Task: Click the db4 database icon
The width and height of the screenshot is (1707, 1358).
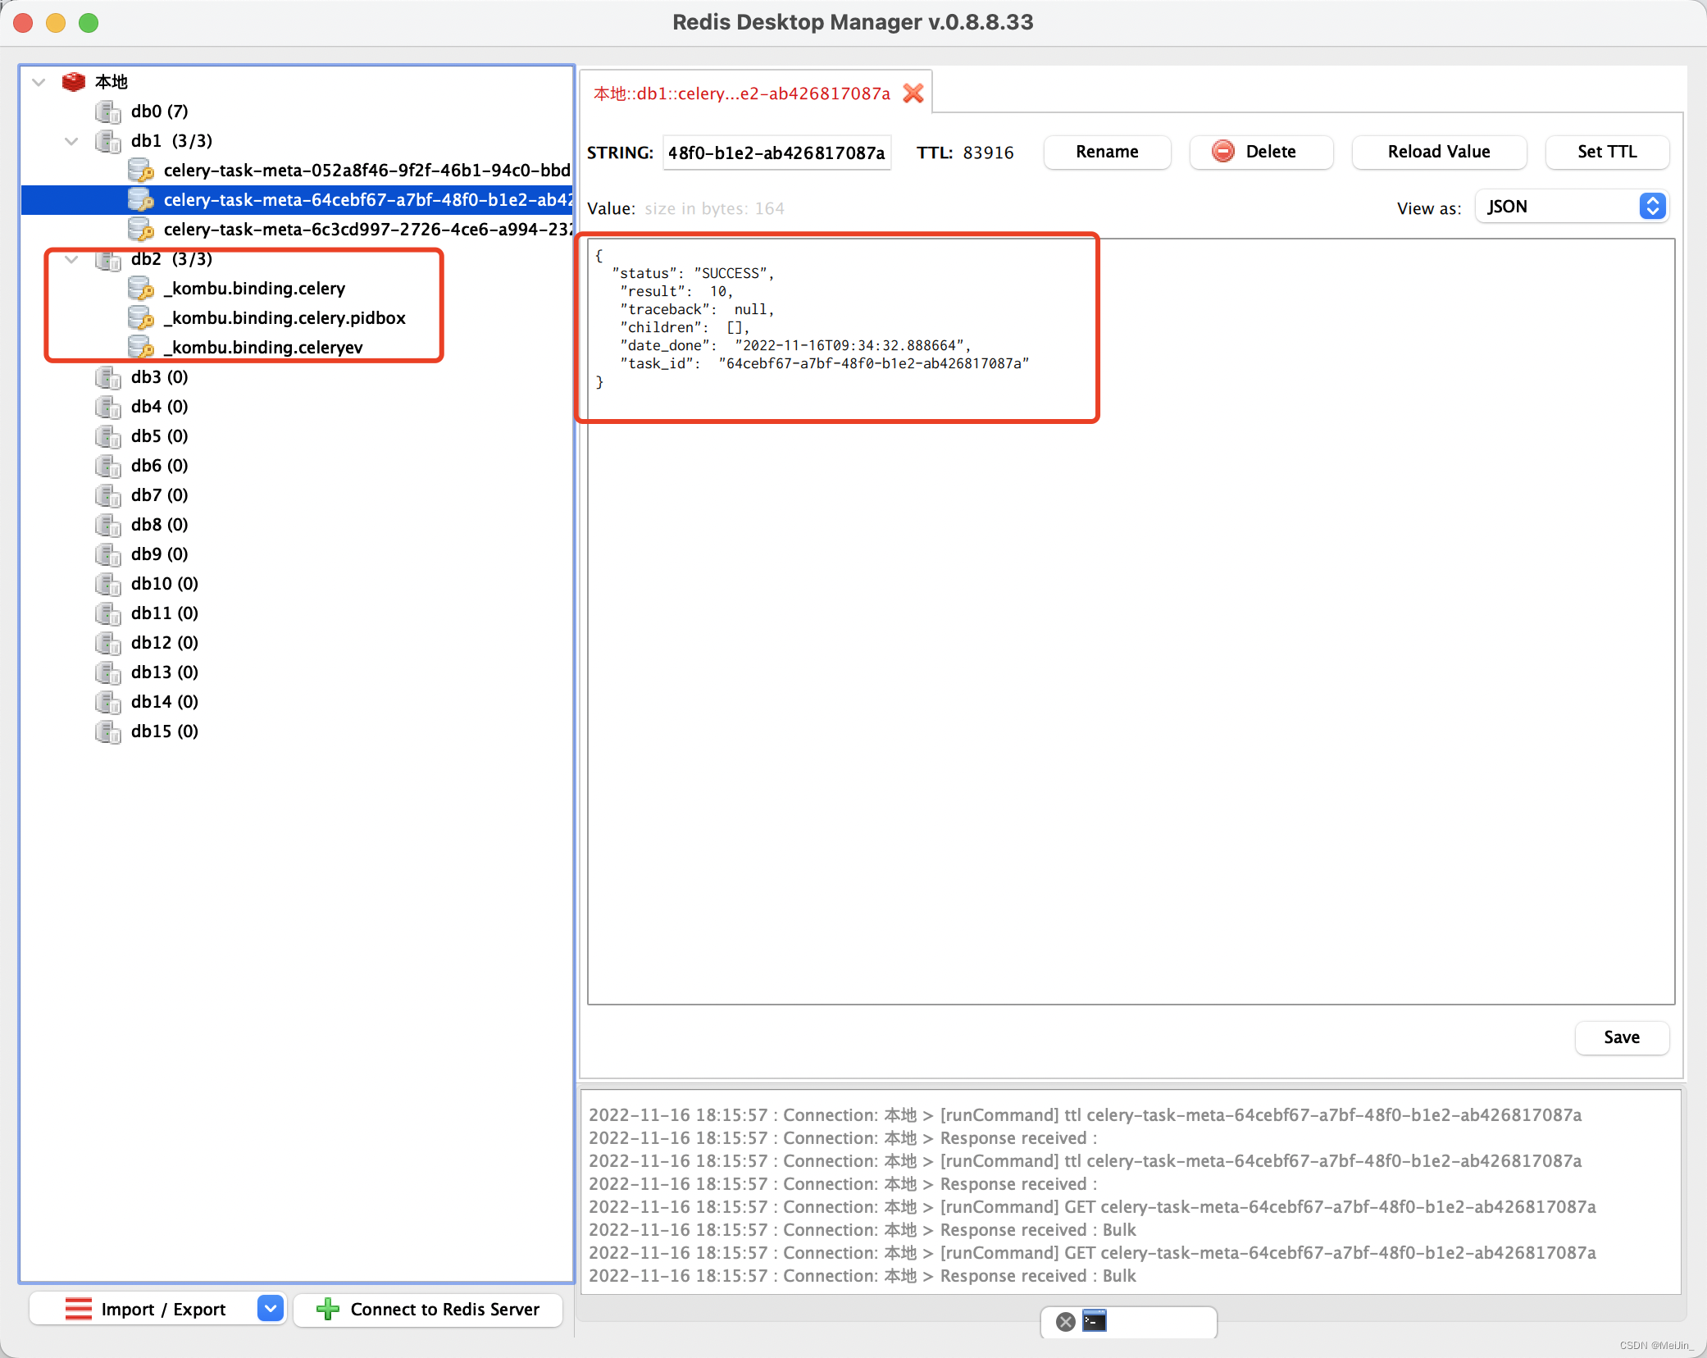Action: [107, 406]
